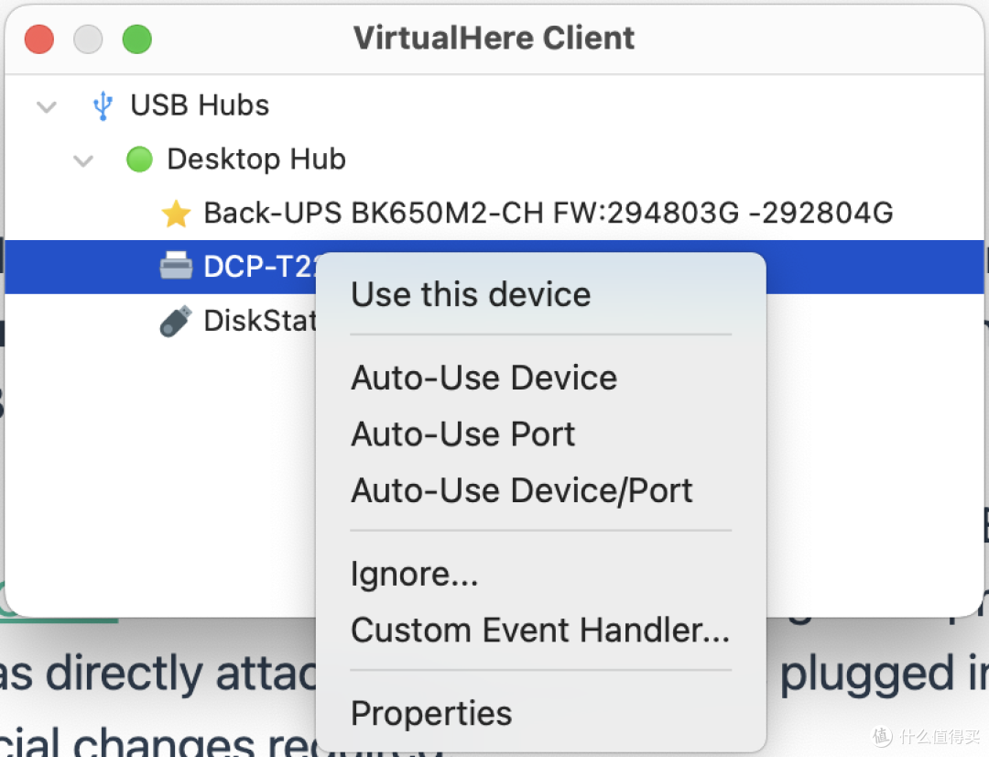Open Custom Event Handler from the menu
The image size is (989, 757).
540,630
